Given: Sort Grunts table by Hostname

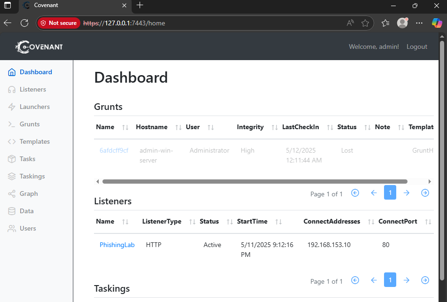Looking at the screenshot, I should (x=179, y=127).
